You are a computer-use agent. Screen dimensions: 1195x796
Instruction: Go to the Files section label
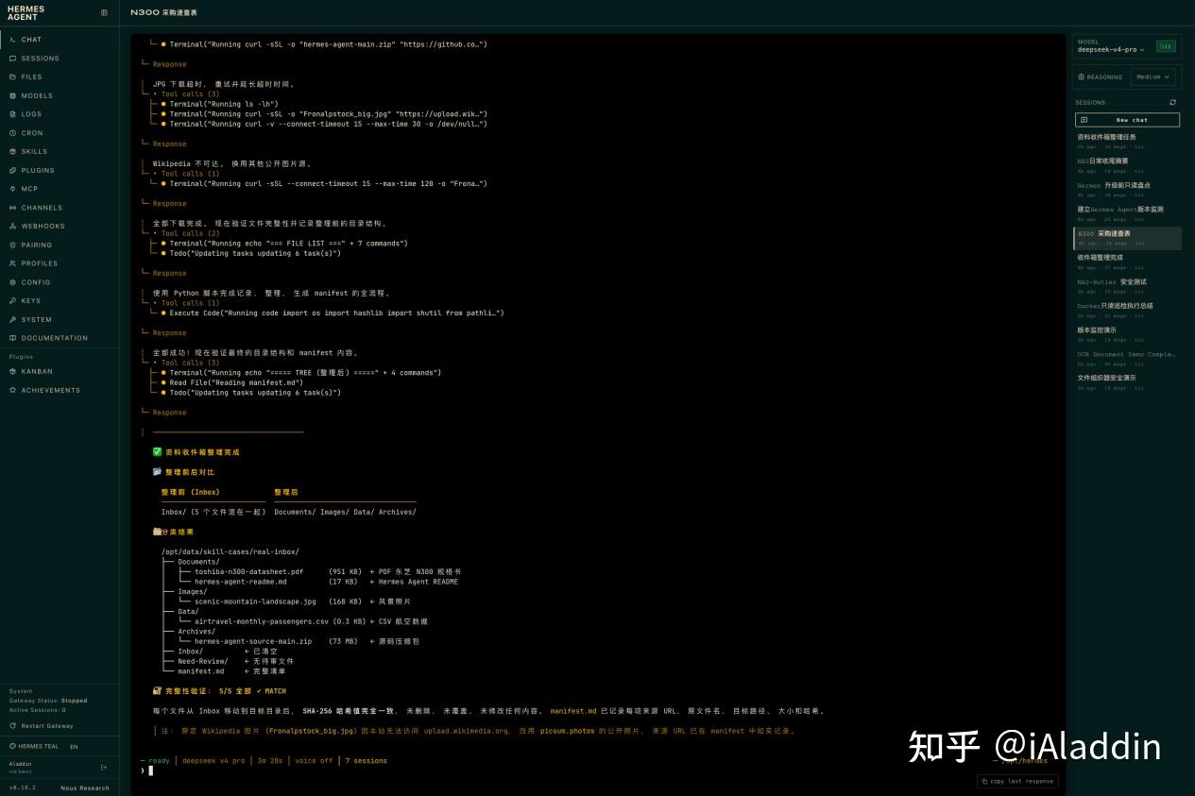(x=32, y=76)
